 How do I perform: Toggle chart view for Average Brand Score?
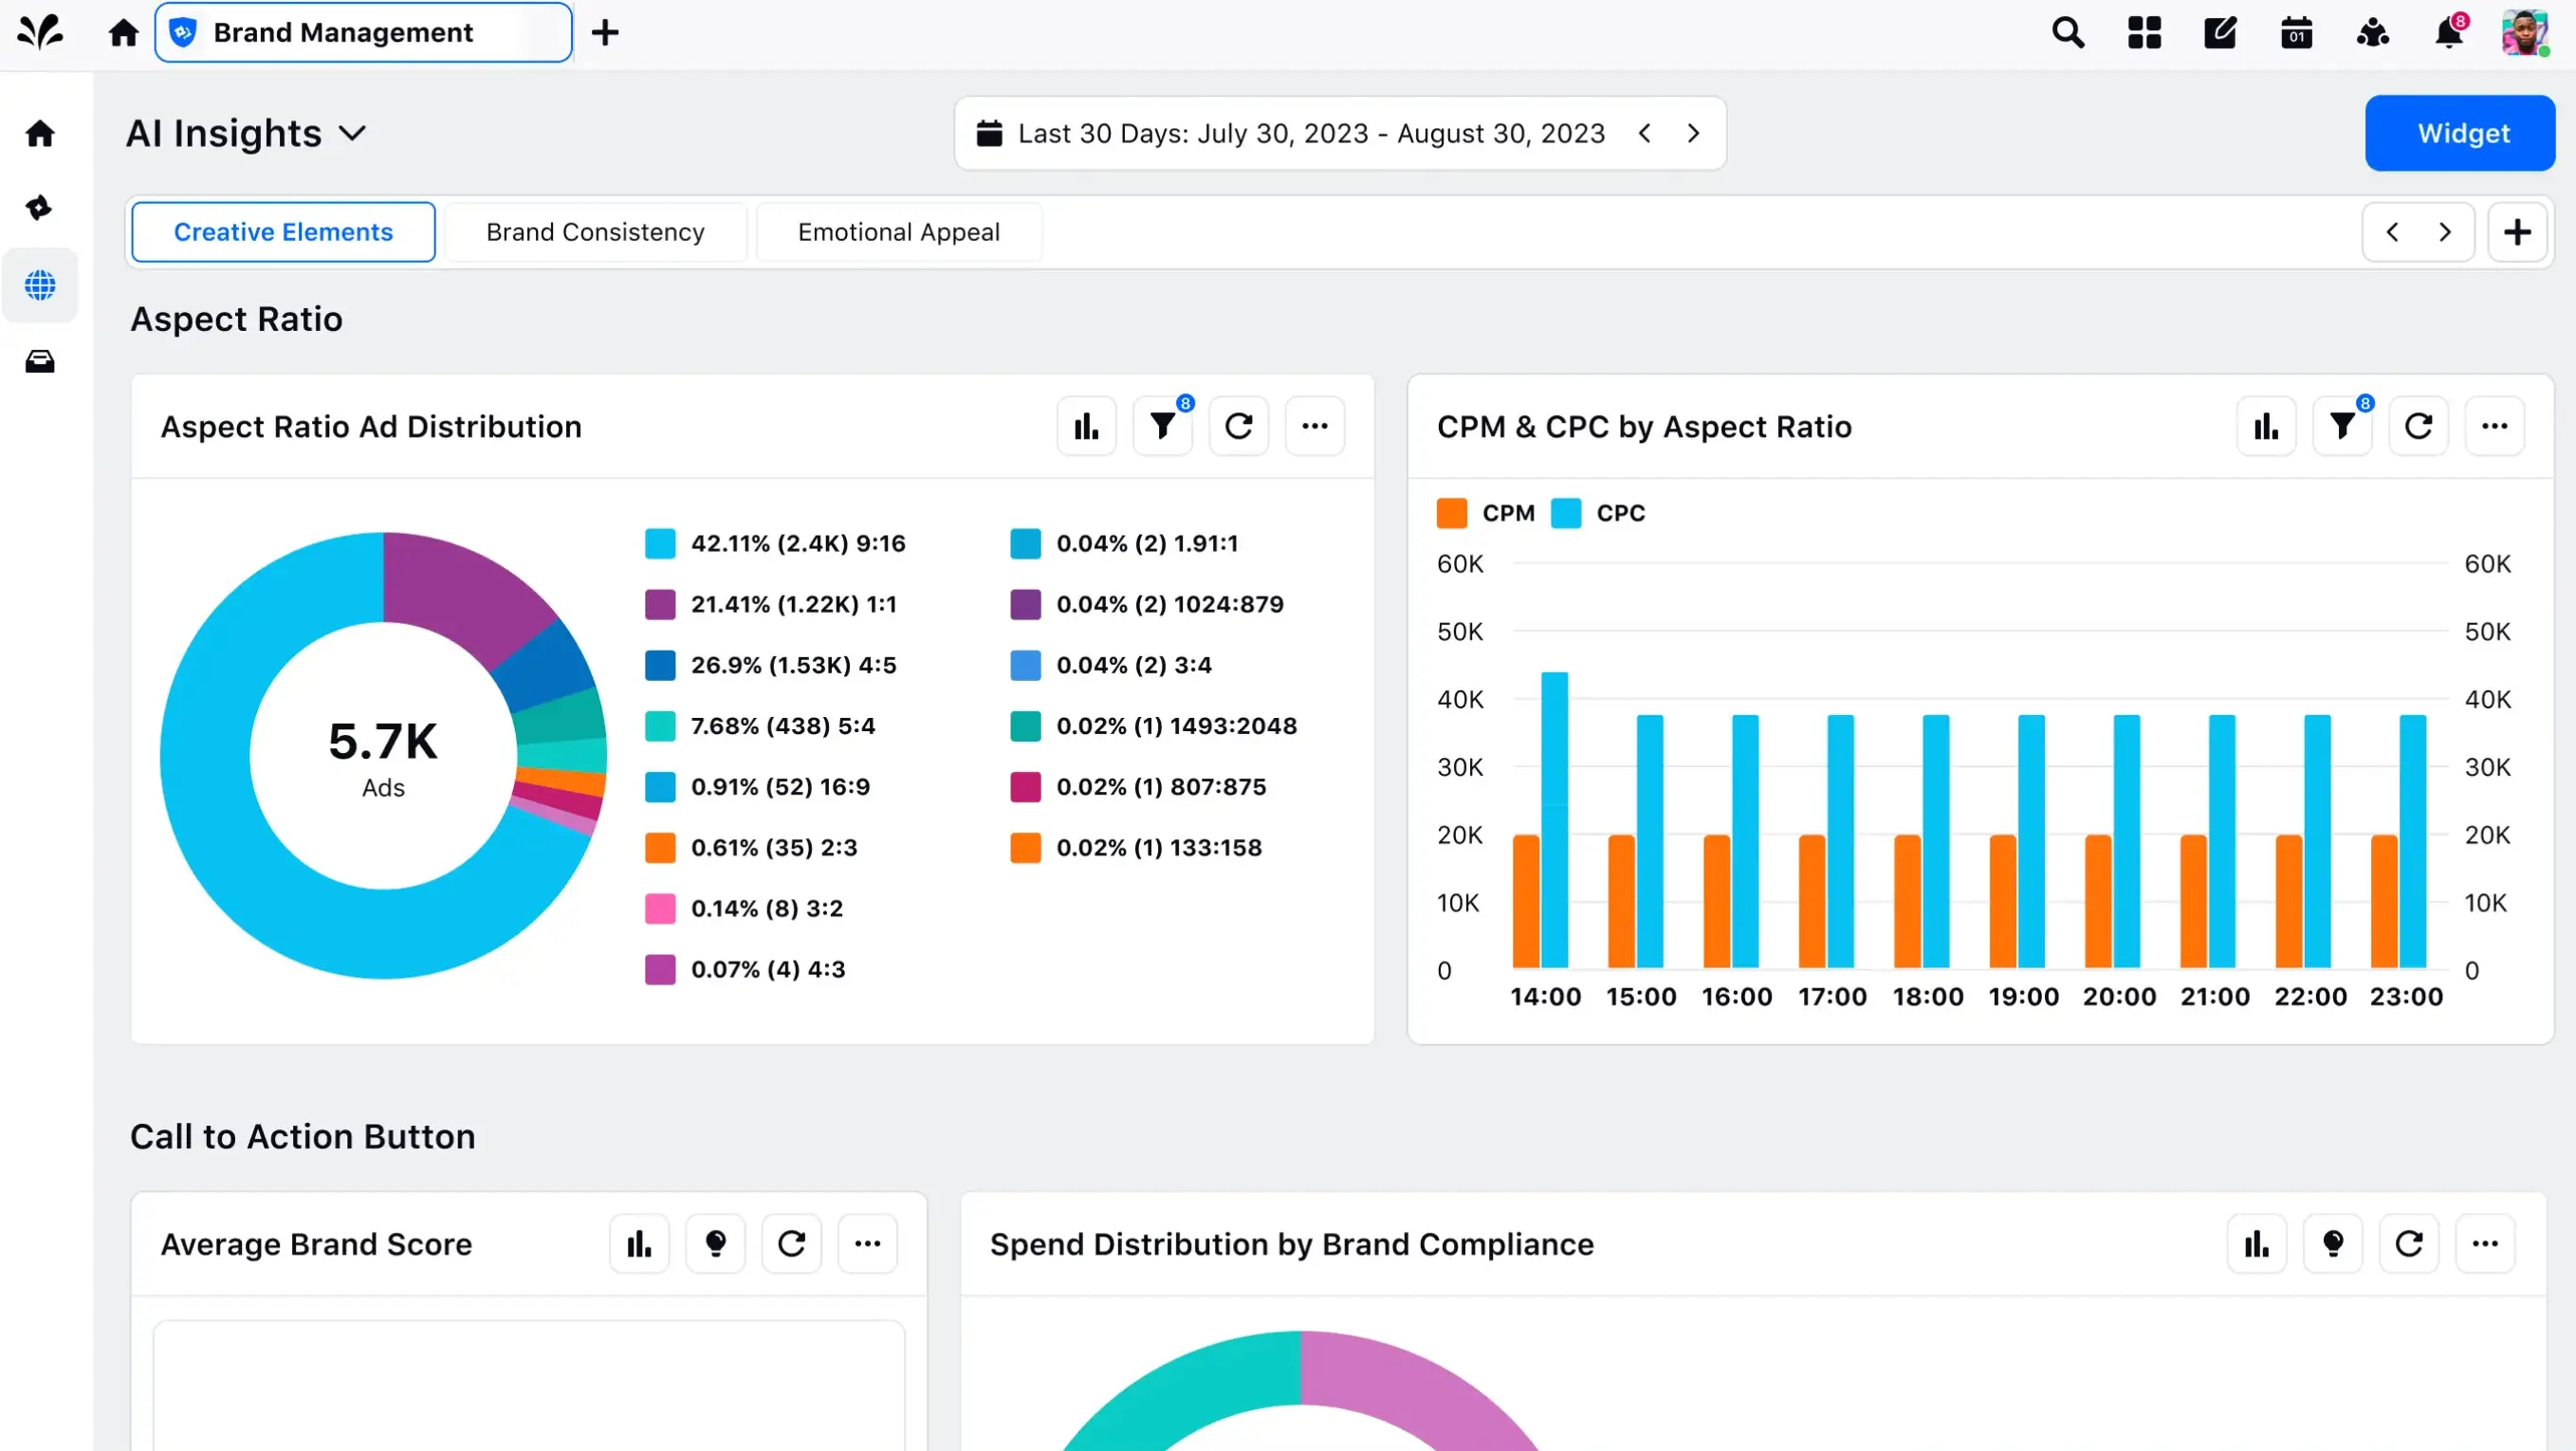639,1243
